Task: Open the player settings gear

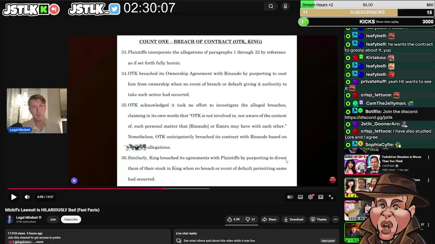Action: pos(311,197)
